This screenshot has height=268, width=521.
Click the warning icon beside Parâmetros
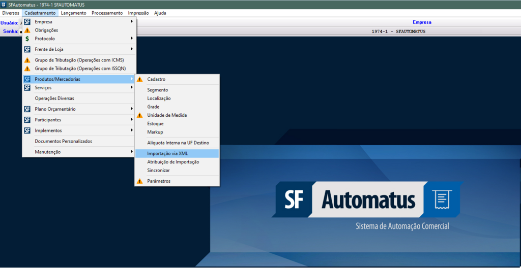click(139, 181)
